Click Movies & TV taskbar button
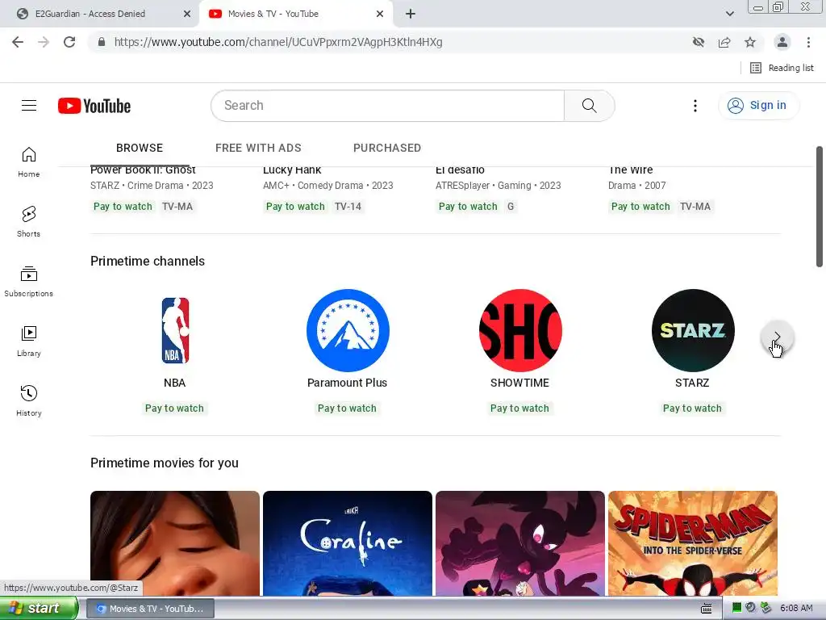 (x=150, y=609)
